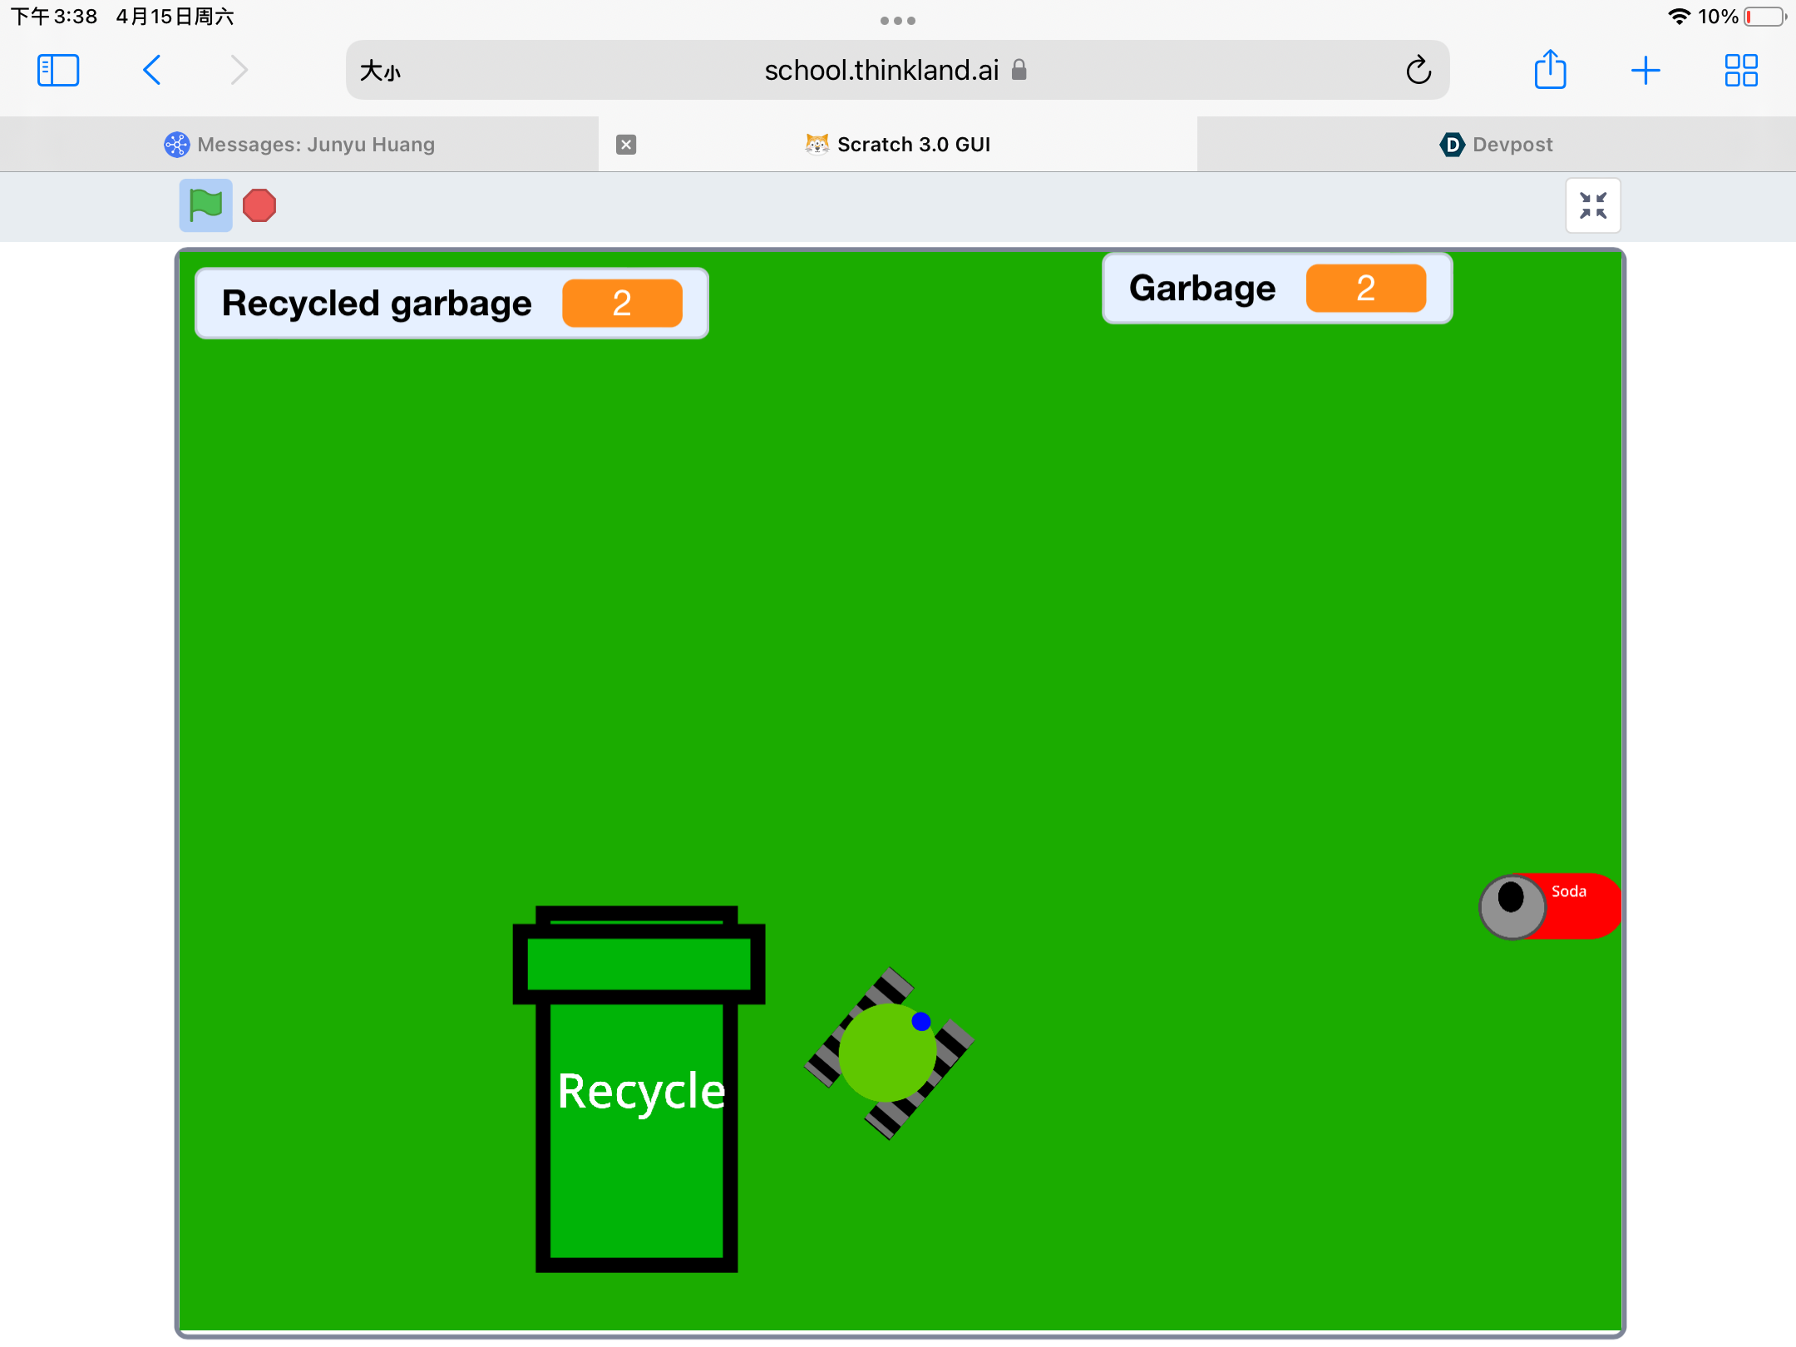Open the three-dot multitasking menu
Image resolution: width=1796 pixels, height=1347 pixels.
897,21
